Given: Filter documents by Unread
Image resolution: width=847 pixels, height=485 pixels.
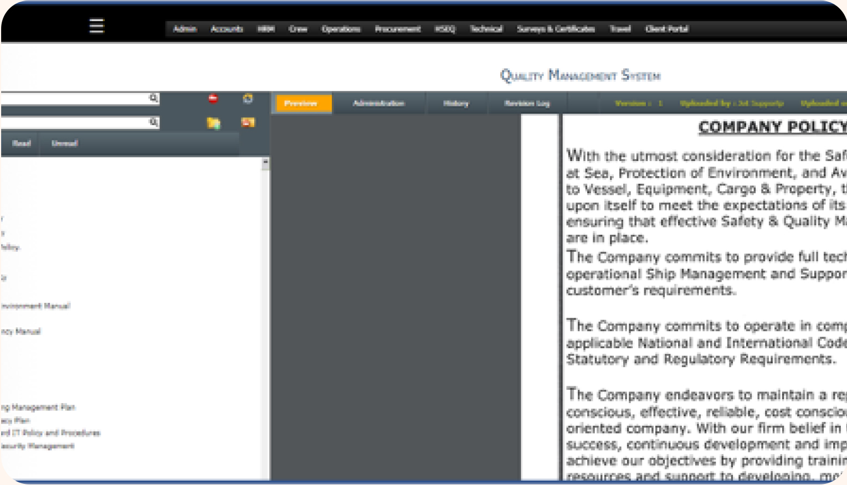Looking at the screenshot, I should (x=65, y=143).
